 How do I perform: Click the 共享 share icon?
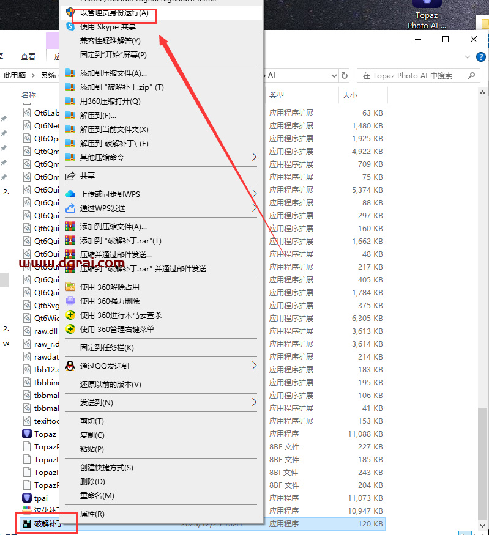pos(70,176)
